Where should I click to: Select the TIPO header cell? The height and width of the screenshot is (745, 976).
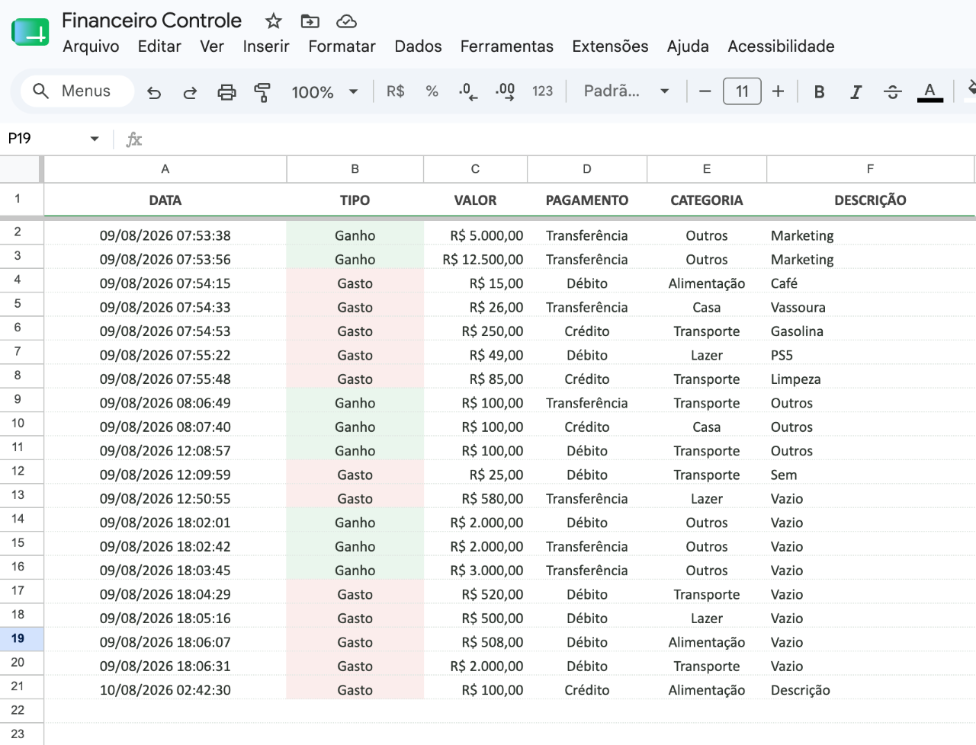pos(355,200)
